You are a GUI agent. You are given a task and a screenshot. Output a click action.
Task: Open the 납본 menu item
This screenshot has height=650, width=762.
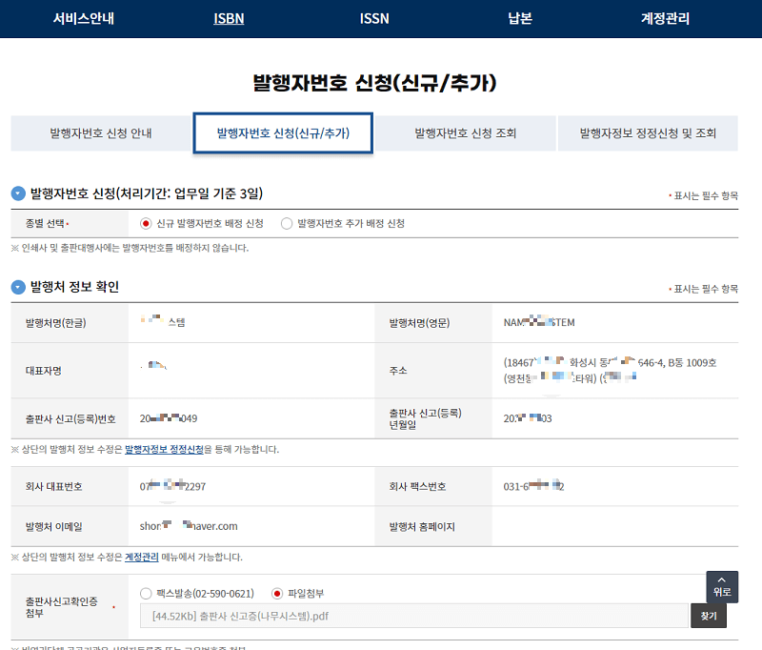[519, 18]
